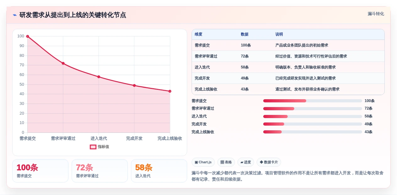Click the 说明 column header
This screenshot has height=195, width=397.
pyautogui.click(x=279, y=34)
